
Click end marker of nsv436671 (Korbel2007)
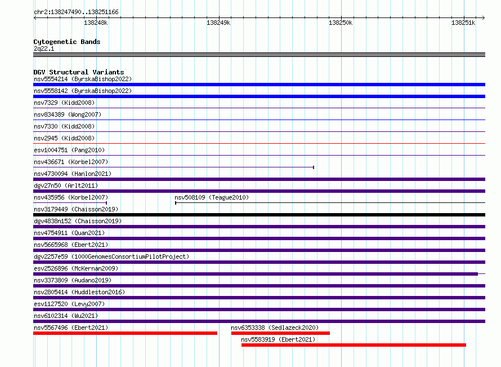[x=314, y=167]
